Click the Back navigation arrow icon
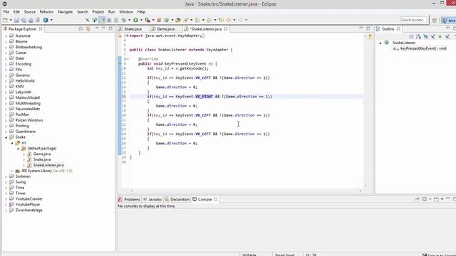Image resolution: width=456 pixels, height=256 pixels. pyautogui.click(x=229, y=20)
